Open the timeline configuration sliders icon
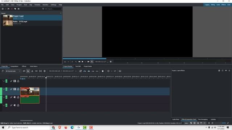The width and height of the screenshot is (232, 130). (x=115, y=71)
